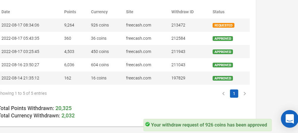Viewport: 298px width, 133px height.
Task: Click the green checkmark in notification
Action: pyautogui.click(x=148, y=124)
